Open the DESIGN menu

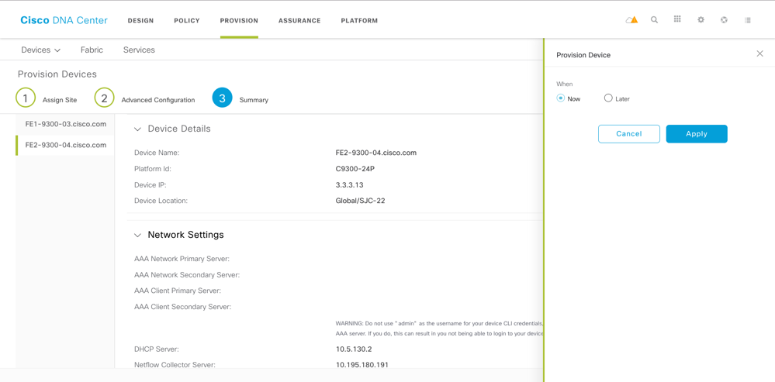click(x=141, y=21)
